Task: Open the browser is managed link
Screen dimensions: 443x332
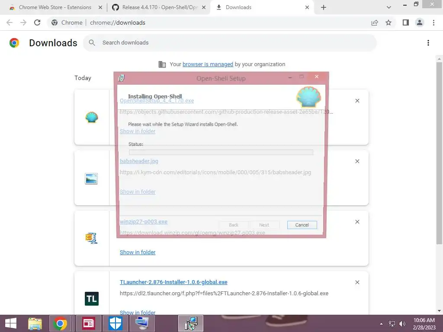Action: [x=208, y=64]
